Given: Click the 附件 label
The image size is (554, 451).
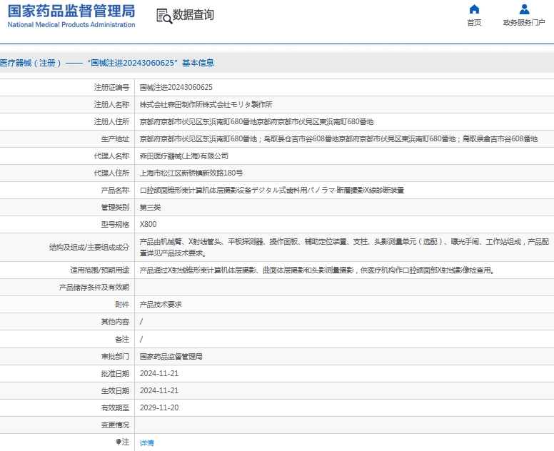Looking at the screenshot, I should click(x=122, y=305).
